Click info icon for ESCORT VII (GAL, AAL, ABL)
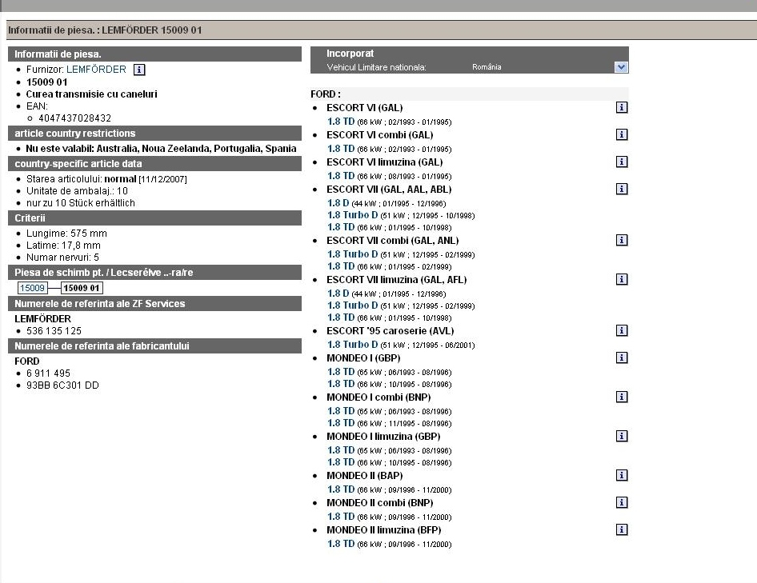Screen dimensions: 757x583 (x=622, y=190)
